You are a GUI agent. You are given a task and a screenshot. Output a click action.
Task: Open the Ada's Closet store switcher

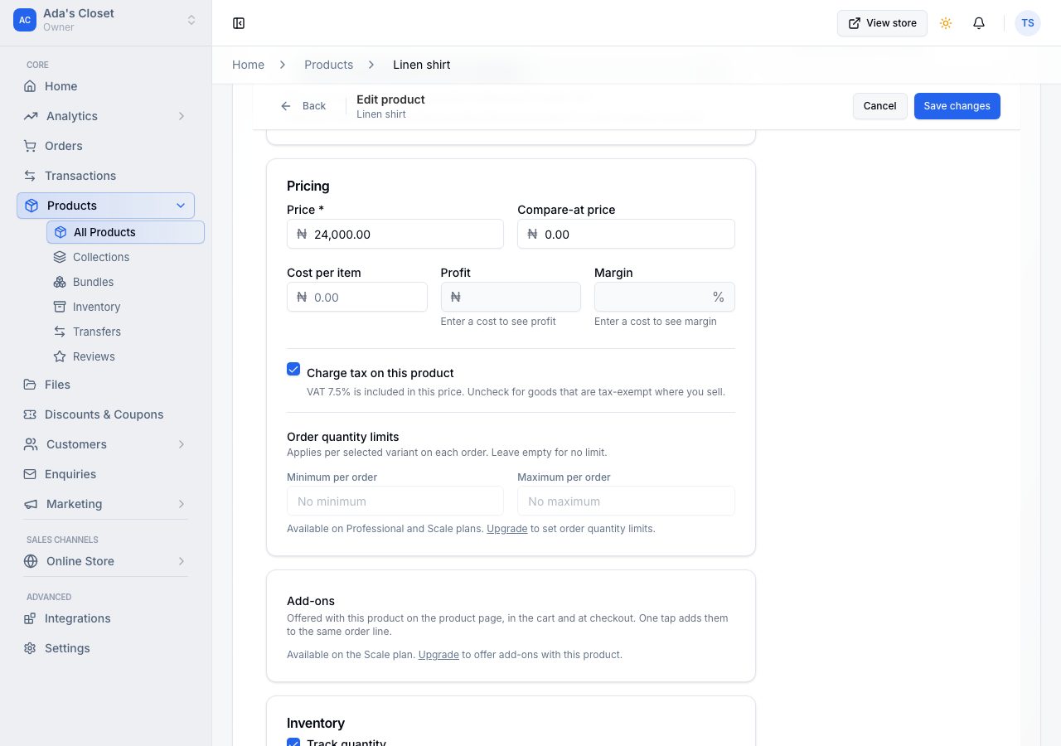point(105,20)
